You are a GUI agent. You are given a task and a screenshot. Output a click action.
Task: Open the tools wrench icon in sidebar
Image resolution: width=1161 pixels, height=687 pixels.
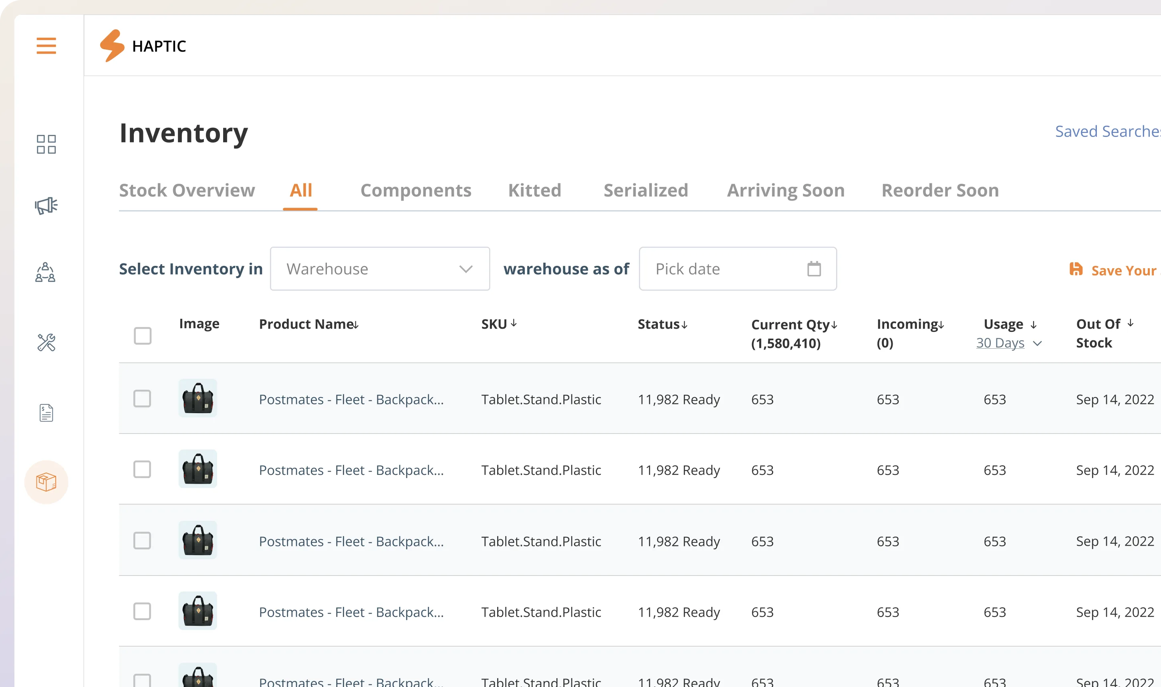coord(46,343)
